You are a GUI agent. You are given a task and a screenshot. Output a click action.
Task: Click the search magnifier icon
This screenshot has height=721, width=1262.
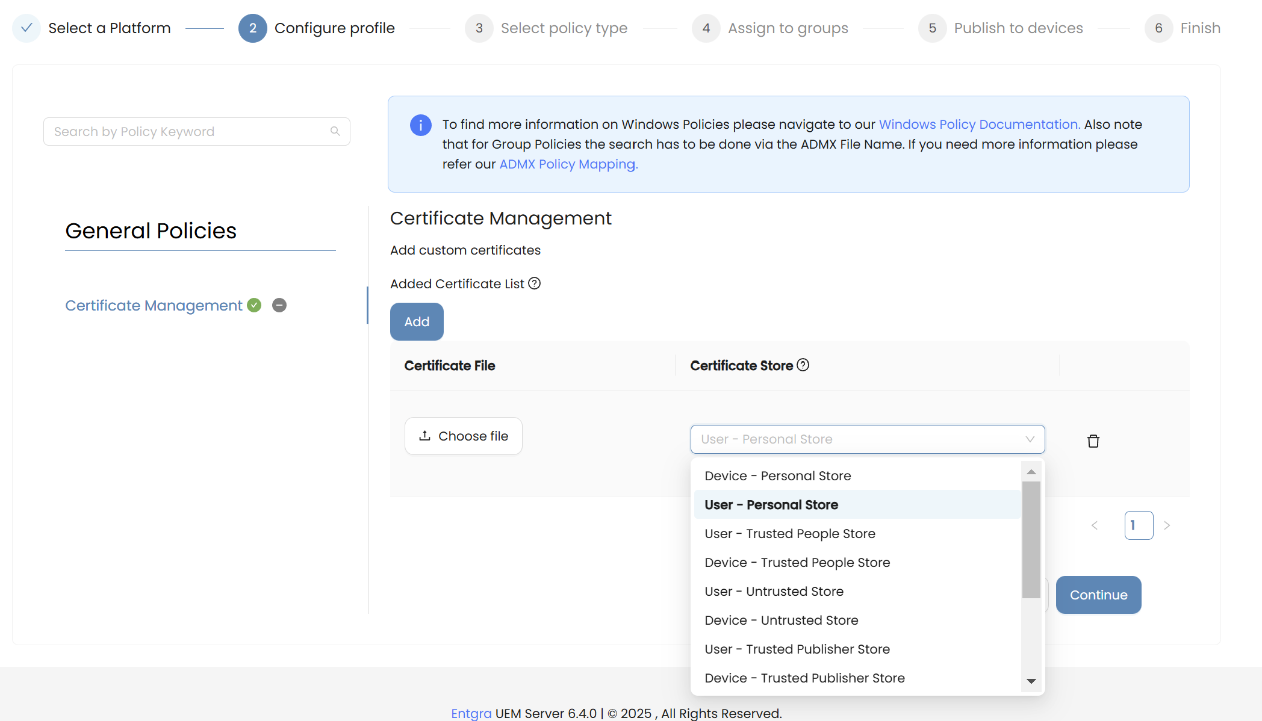[335, 131]
